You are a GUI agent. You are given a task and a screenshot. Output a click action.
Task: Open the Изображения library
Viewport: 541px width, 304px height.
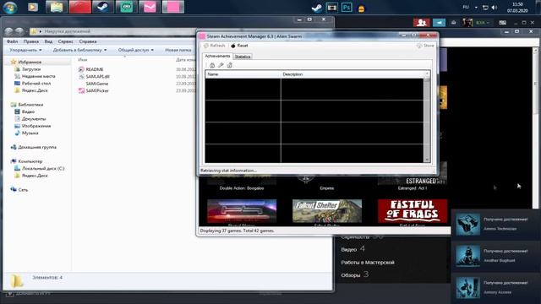point(32,126)
